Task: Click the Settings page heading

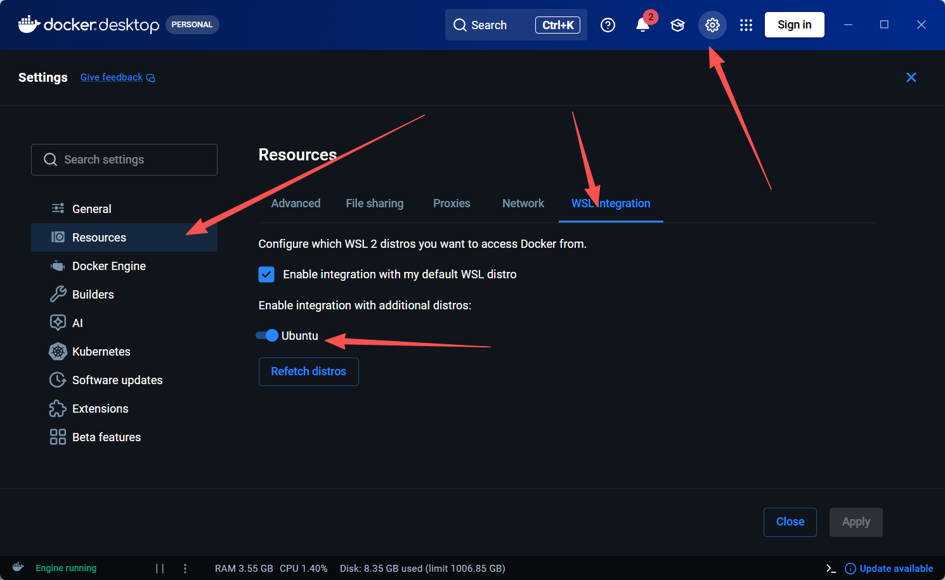Action: tap(43, 77)
